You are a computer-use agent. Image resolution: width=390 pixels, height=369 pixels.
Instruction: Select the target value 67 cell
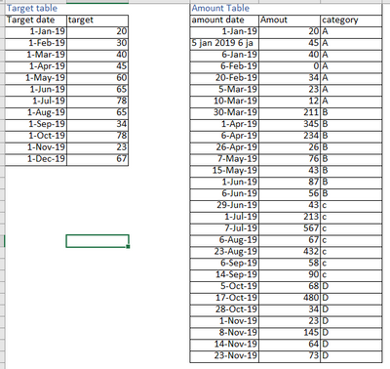pyautogui.click(x=97, y=159)
